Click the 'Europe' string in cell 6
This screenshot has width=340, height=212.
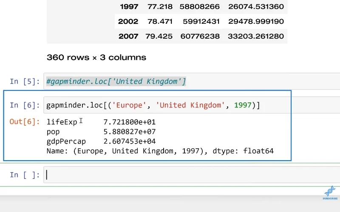pyautogui.click(x=130, y=105)
